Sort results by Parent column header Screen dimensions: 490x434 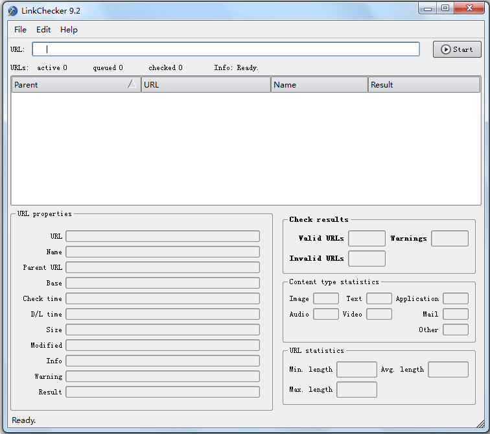[71, 85]
